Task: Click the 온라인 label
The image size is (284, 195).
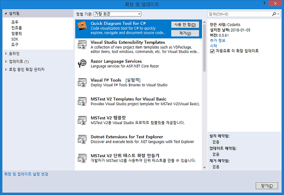Action: pos(14,53)
